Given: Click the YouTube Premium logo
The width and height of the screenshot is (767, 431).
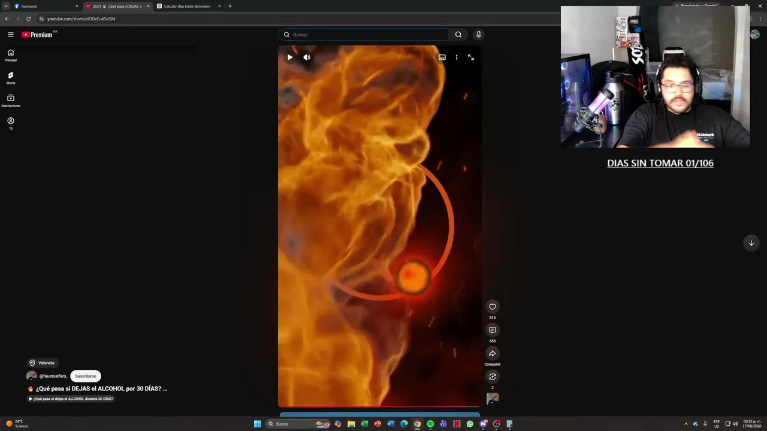Looking at the screenshot, I should point(38,35).
